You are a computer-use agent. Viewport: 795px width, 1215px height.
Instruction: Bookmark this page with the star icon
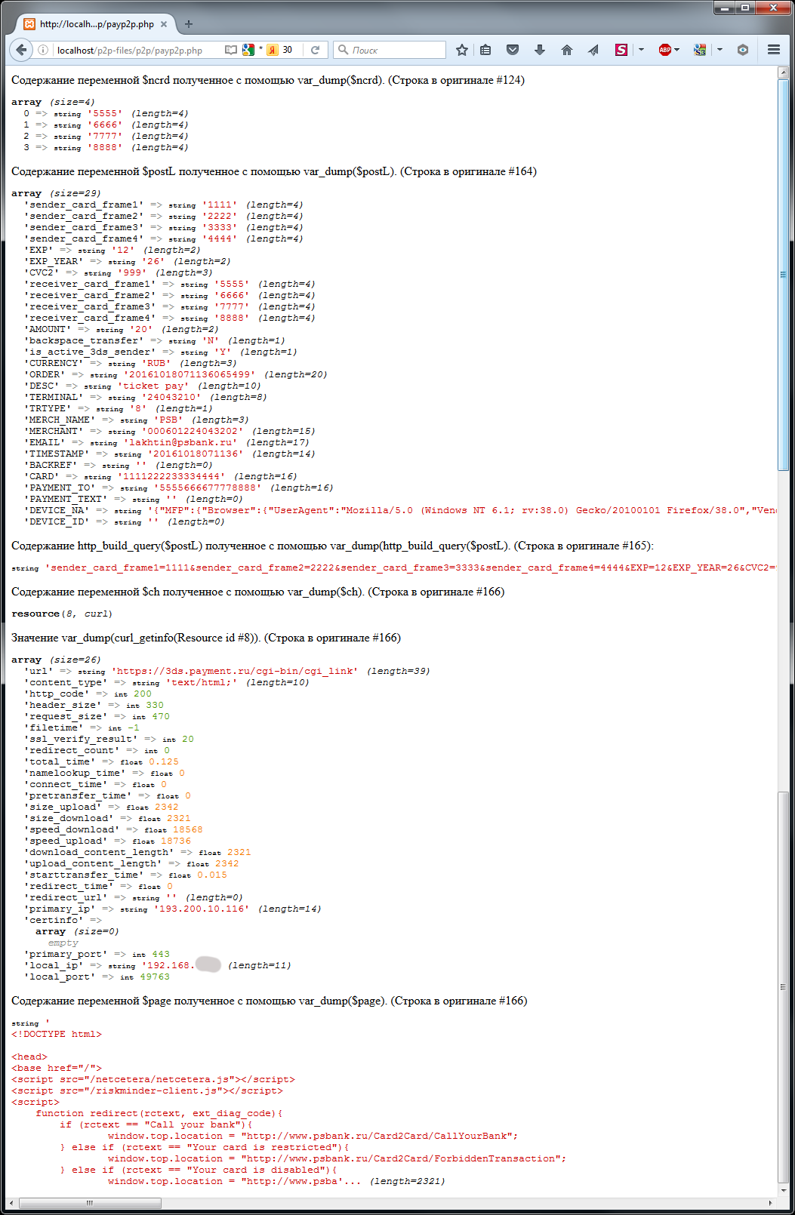click(x=462, y=50)
